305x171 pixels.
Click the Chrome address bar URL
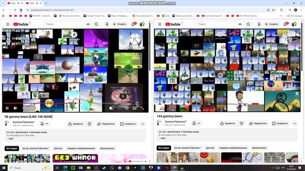pyautogui.click(x=52, y=10)
